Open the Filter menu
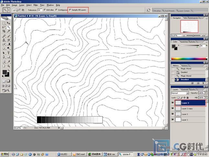This screenshot has height=157, width=209. (36, 5)
